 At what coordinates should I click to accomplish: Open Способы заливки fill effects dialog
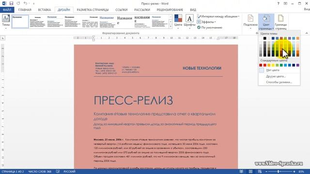[279, 82]
